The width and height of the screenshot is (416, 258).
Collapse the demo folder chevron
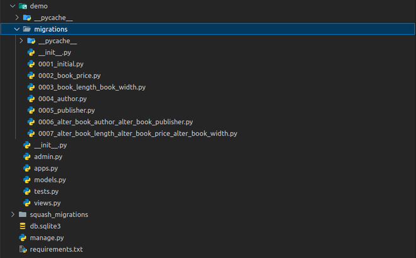point(13,6)
